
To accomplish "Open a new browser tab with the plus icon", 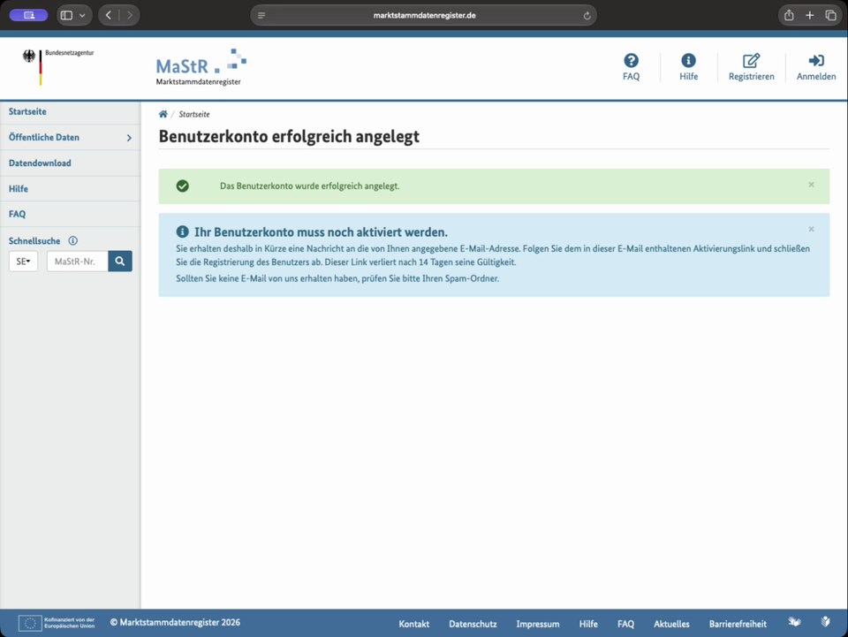I will click(810, 15).
